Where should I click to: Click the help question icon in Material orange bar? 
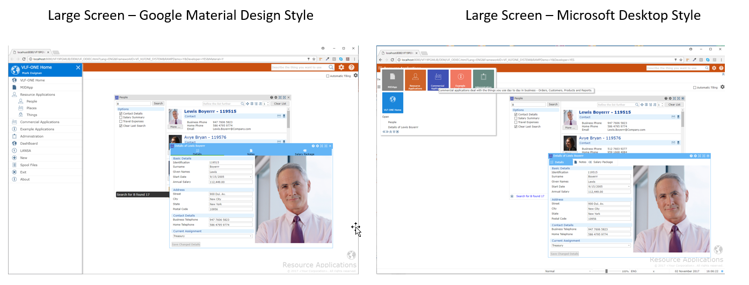click(352, 67)
